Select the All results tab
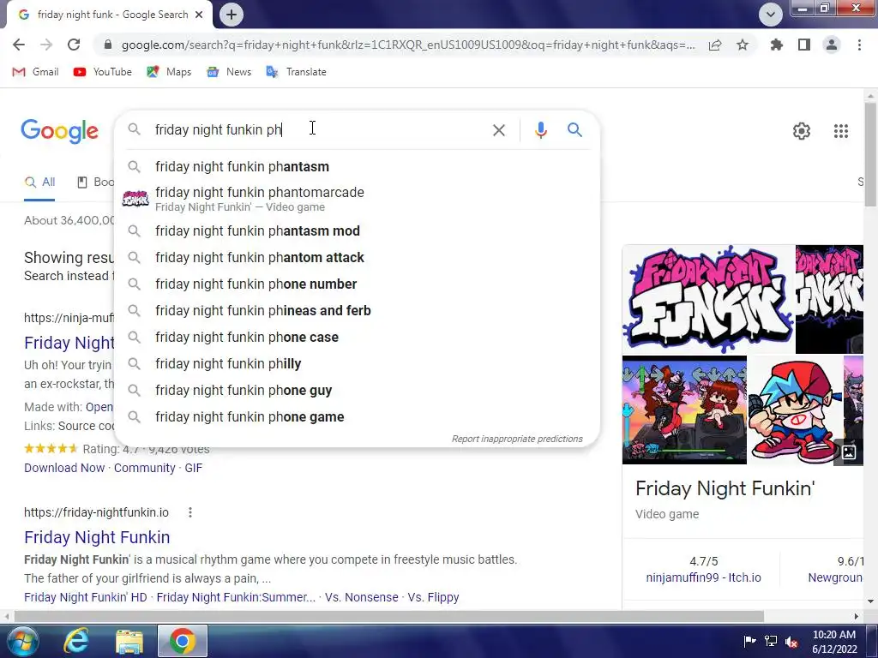Image resolution: width=878 pixels, height=658 pixels. click(x=39, y=182)
